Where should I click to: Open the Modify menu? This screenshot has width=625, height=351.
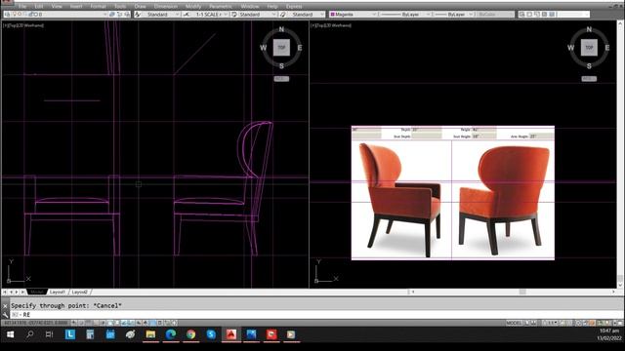193,7
